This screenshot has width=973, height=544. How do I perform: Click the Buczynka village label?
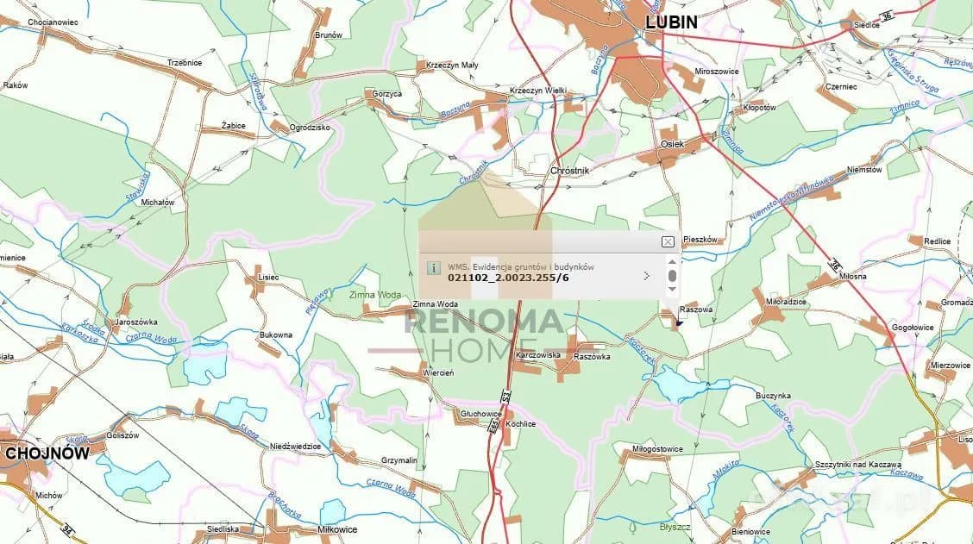[x=773, y=396]
